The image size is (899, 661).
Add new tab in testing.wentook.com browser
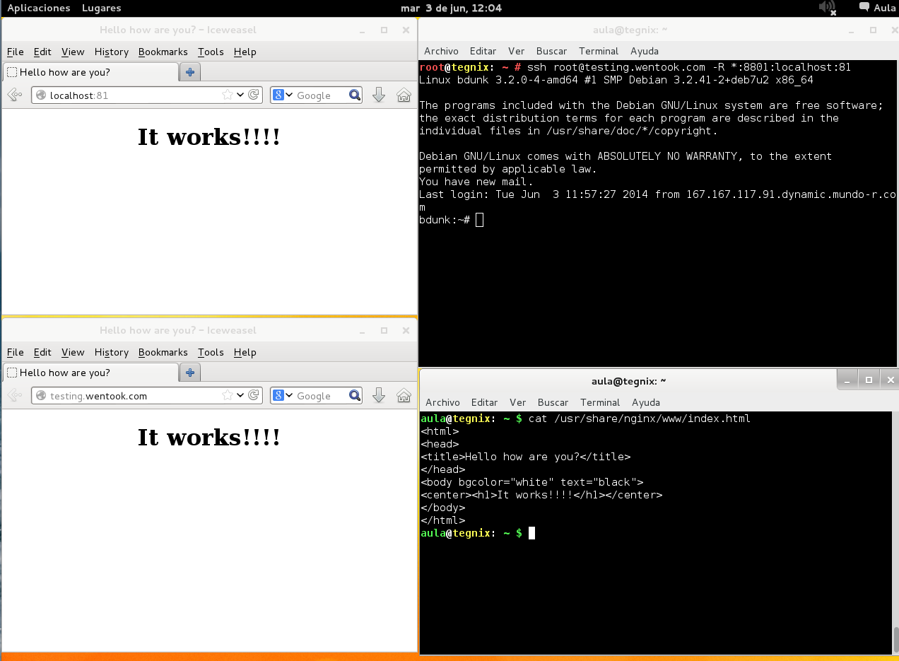[x=190, y=373]
